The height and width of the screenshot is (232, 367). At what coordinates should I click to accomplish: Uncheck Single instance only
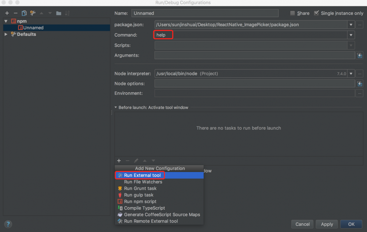point(316,13)
